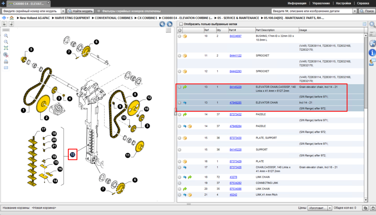
Task: Expand the panel right-arrow button
Action: pos(11,24)
